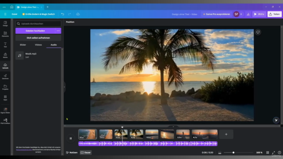Viewport: 283px width, 159px height.
Task: Close the Design ohne Titel tab
Action: click(x=41, y=7)
